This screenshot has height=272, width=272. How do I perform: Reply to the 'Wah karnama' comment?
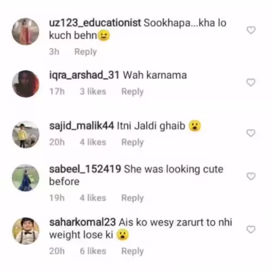pyautogui.click(x=133, y=91)
